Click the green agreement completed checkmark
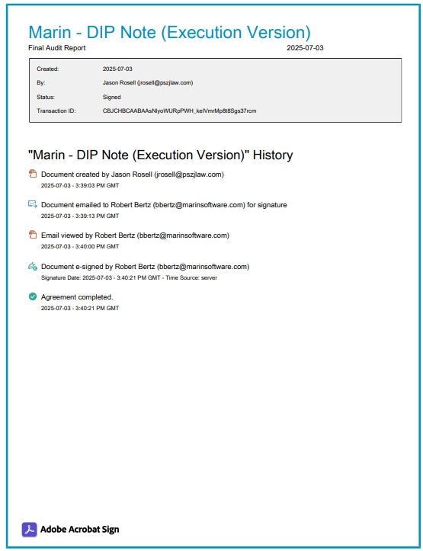Screen dimensions: 423x551 [33, 296]
